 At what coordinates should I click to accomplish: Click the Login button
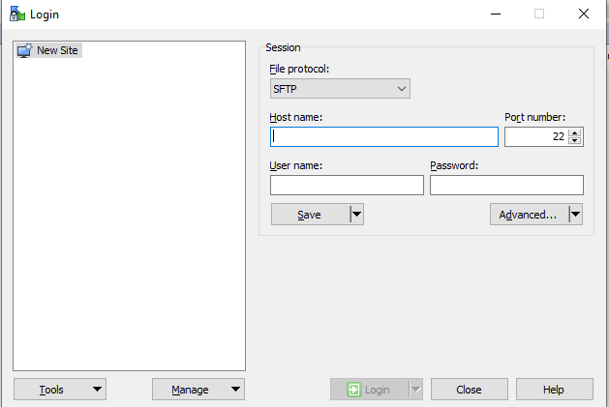pyautogui.click(x=369, y=390)
